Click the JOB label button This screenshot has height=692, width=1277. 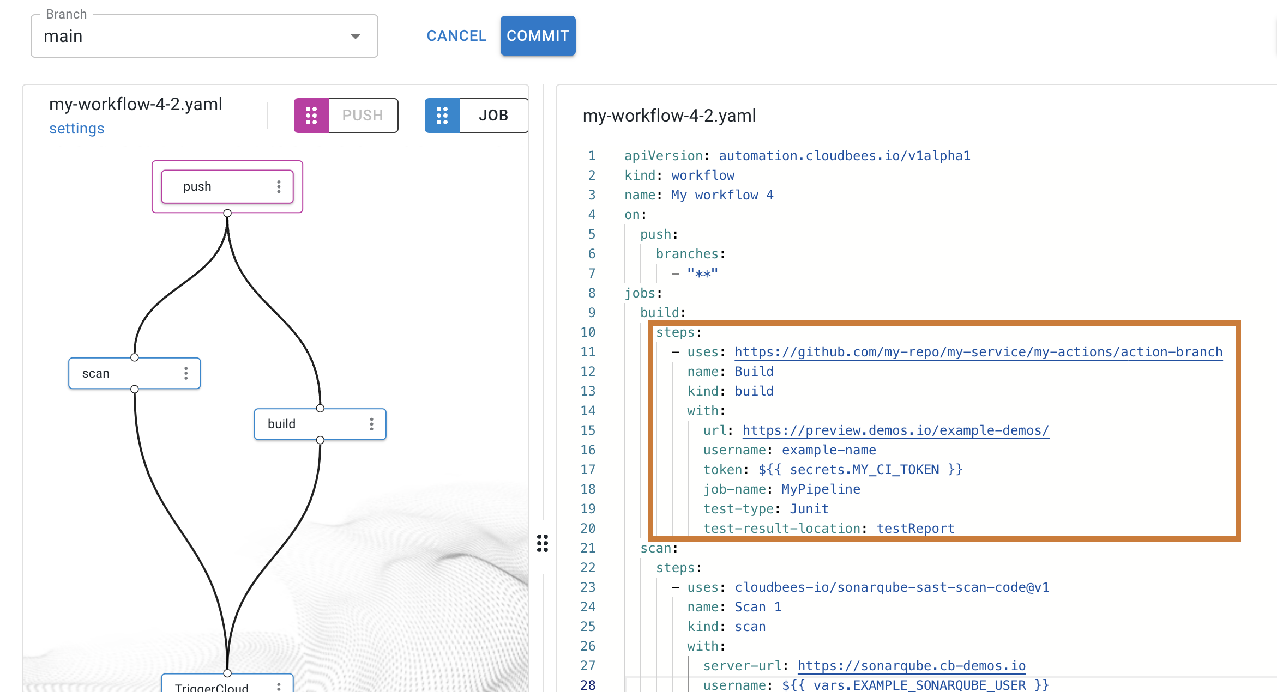click(493, 116)
